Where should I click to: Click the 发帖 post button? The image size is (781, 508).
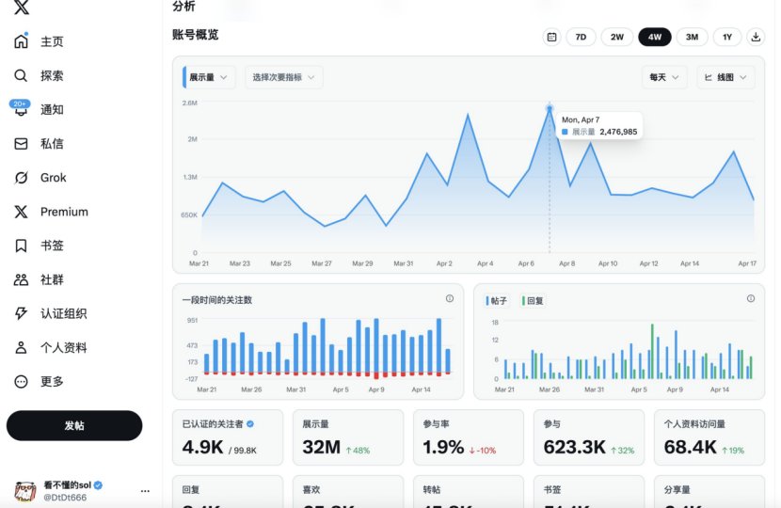(74, 425)
